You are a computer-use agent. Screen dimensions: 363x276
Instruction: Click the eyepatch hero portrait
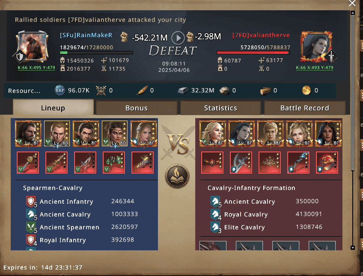click(x=28, y=134)
